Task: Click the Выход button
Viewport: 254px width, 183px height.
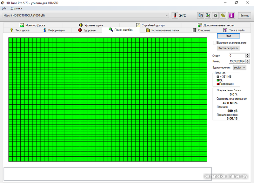Action: point(244,15)
